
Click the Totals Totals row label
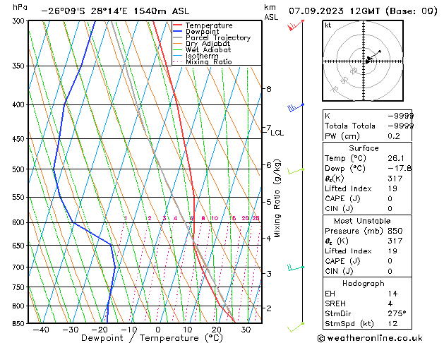pyautogui.click(x=350, y=126)
